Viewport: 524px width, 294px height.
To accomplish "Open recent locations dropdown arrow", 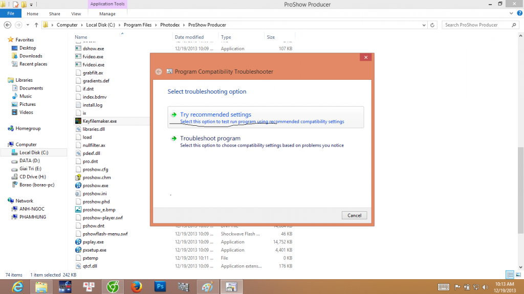I will [28, 25].
